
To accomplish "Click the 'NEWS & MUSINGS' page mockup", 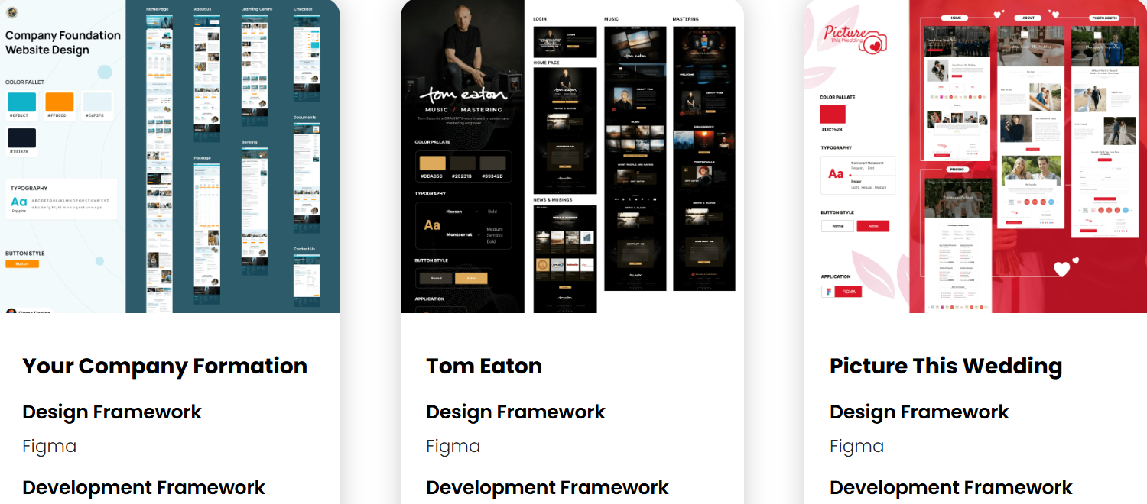I will click(565, 259).
